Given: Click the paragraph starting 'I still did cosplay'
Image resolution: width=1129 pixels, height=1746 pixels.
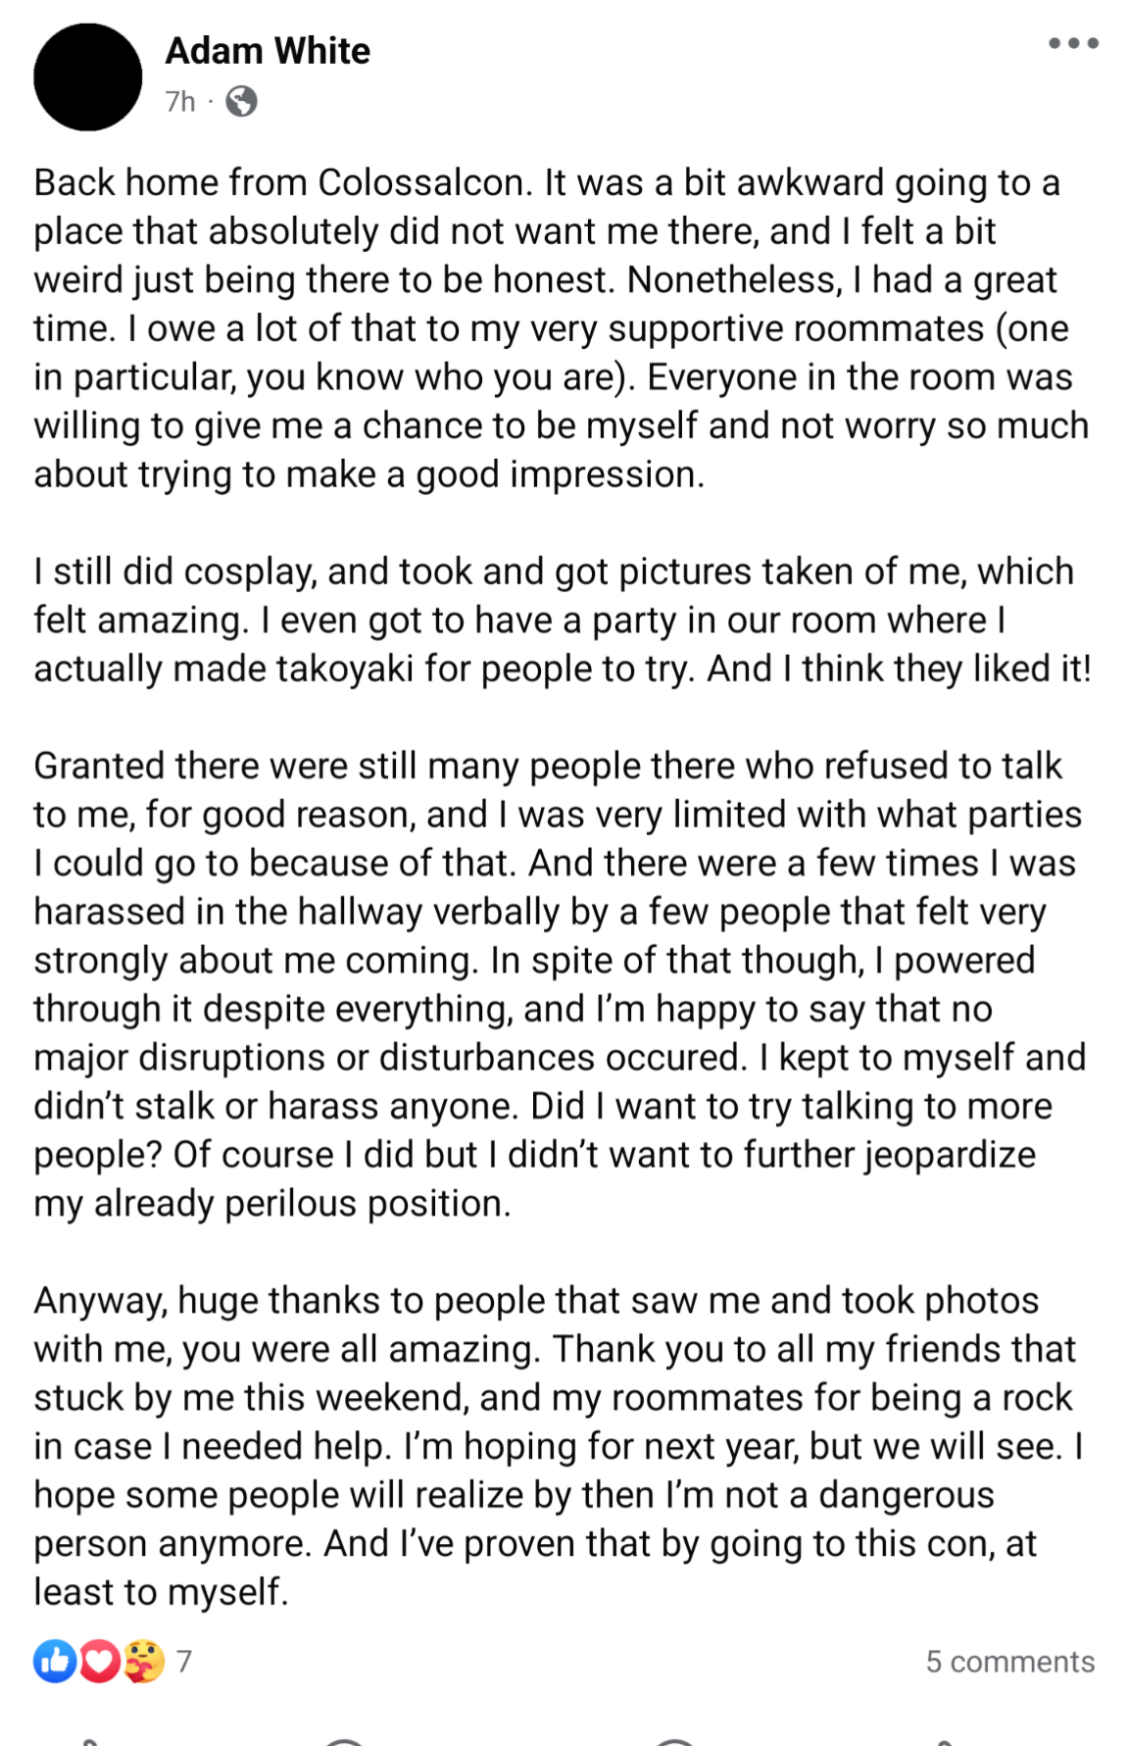Looking at the screenshot, I should [563, 620].
